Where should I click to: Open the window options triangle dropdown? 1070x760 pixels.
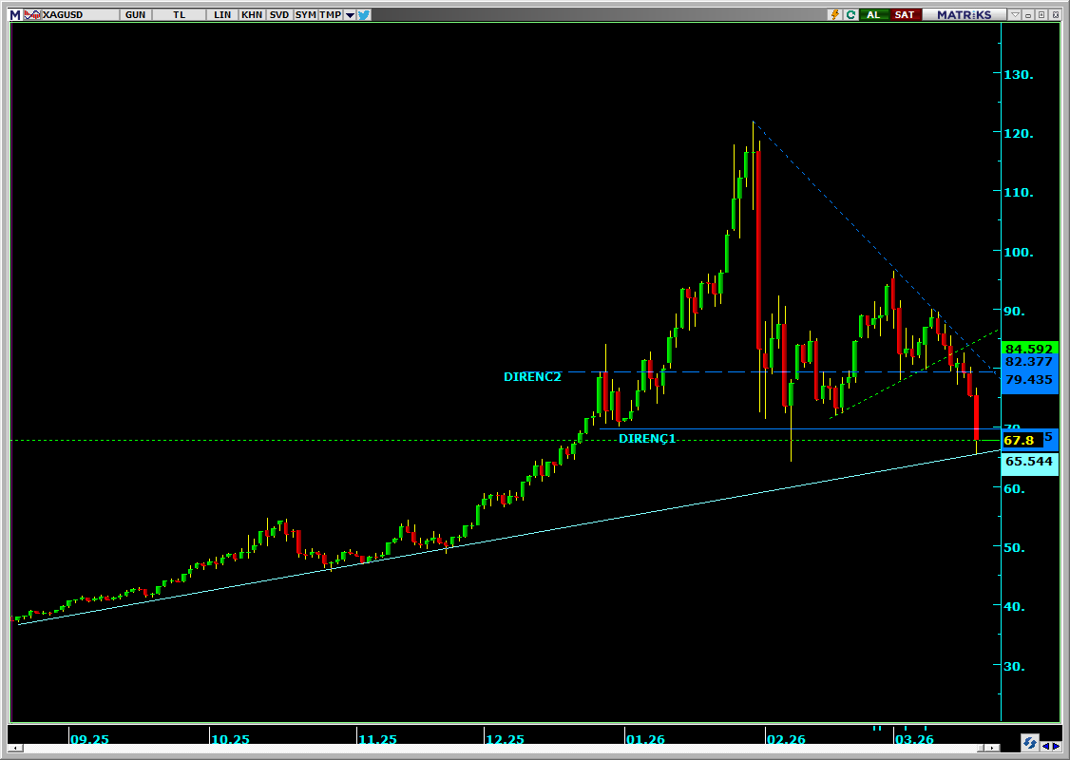click(1016, 14)
